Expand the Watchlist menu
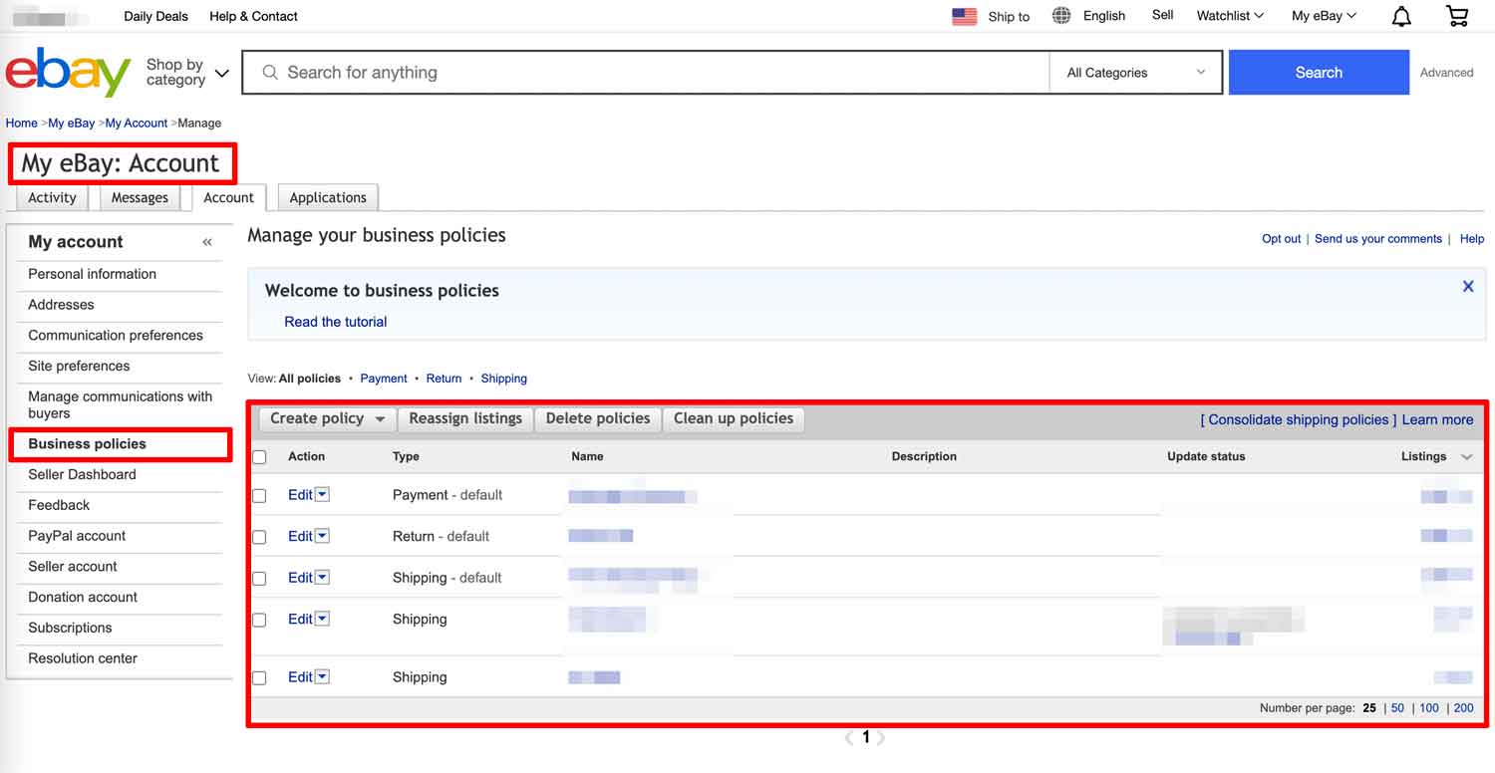1495x773 pixels. (1230, 16)
